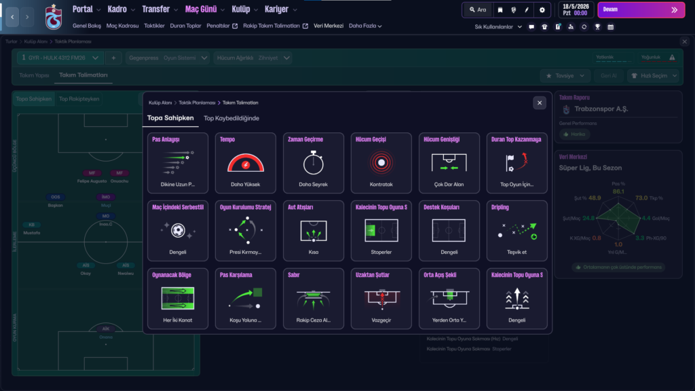Viewport: 695px width, 391px height.
Task: Open the Tempo speedometer instruction card
Action: tap(246, 163)
